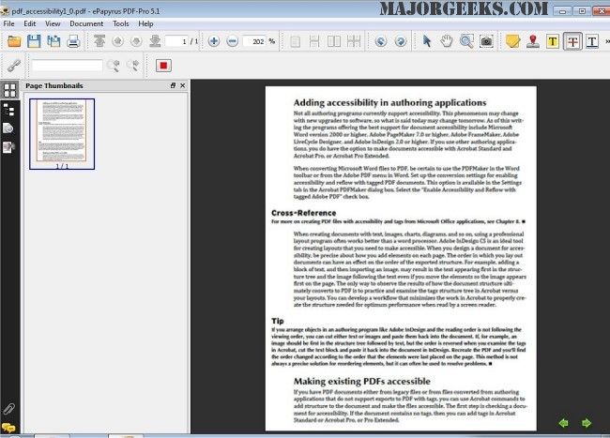This screenshot has height=438, width=610.
Task: Click the red stop button
Action: click(163, 66)
